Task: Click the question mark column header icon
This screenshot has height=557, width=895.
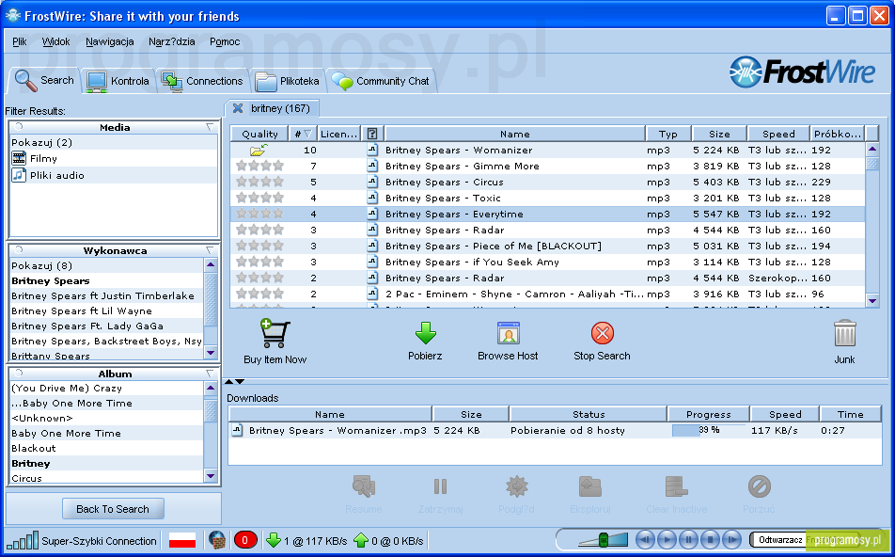Action: pos(372,134)
